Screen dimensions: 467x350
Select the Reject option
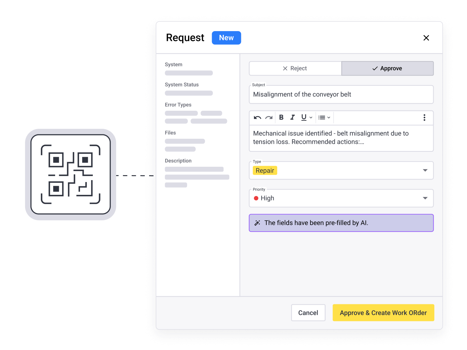(x=295, y=68)
